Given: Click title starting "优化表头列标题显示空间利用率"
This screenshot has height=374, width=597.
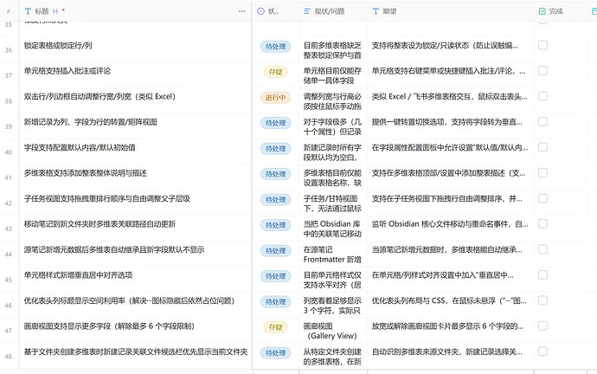Looking at the screenshot, I should (129, 300).
